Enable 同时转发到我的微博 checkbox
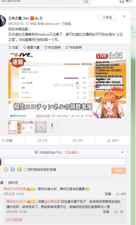136x225 pixels. pos(25,170)
